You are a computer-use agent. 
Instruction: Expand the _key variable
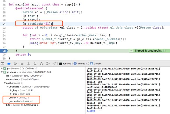point(11,90)
